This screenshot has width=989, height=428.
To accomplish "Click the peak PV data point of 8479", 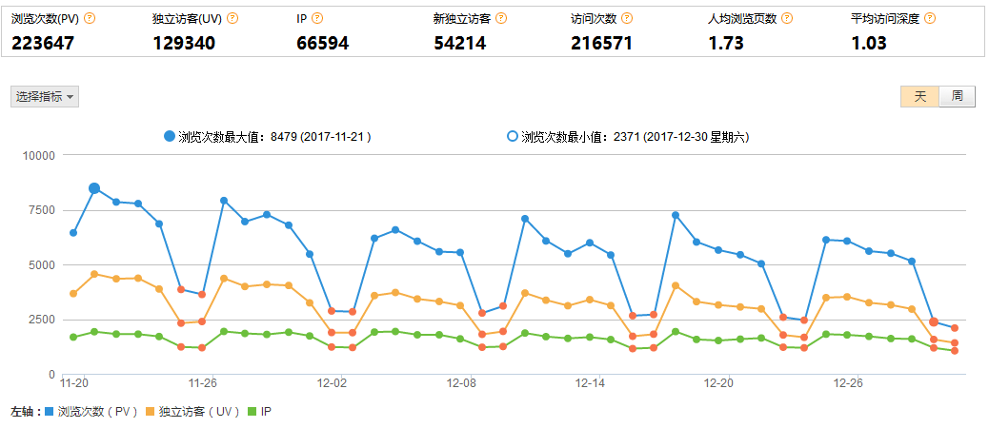I will 94,188.
